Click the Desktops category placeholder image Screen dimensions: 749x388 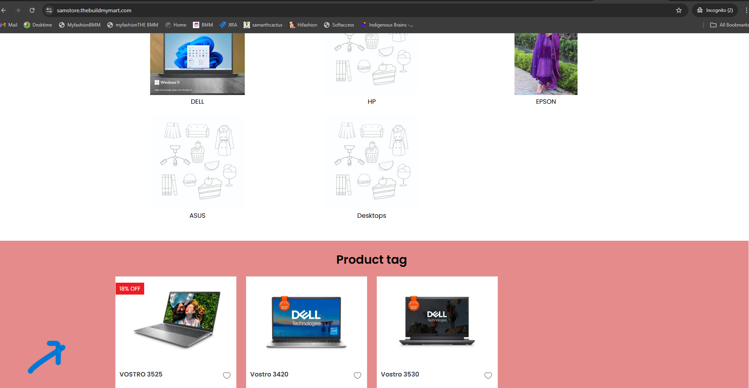372,162
